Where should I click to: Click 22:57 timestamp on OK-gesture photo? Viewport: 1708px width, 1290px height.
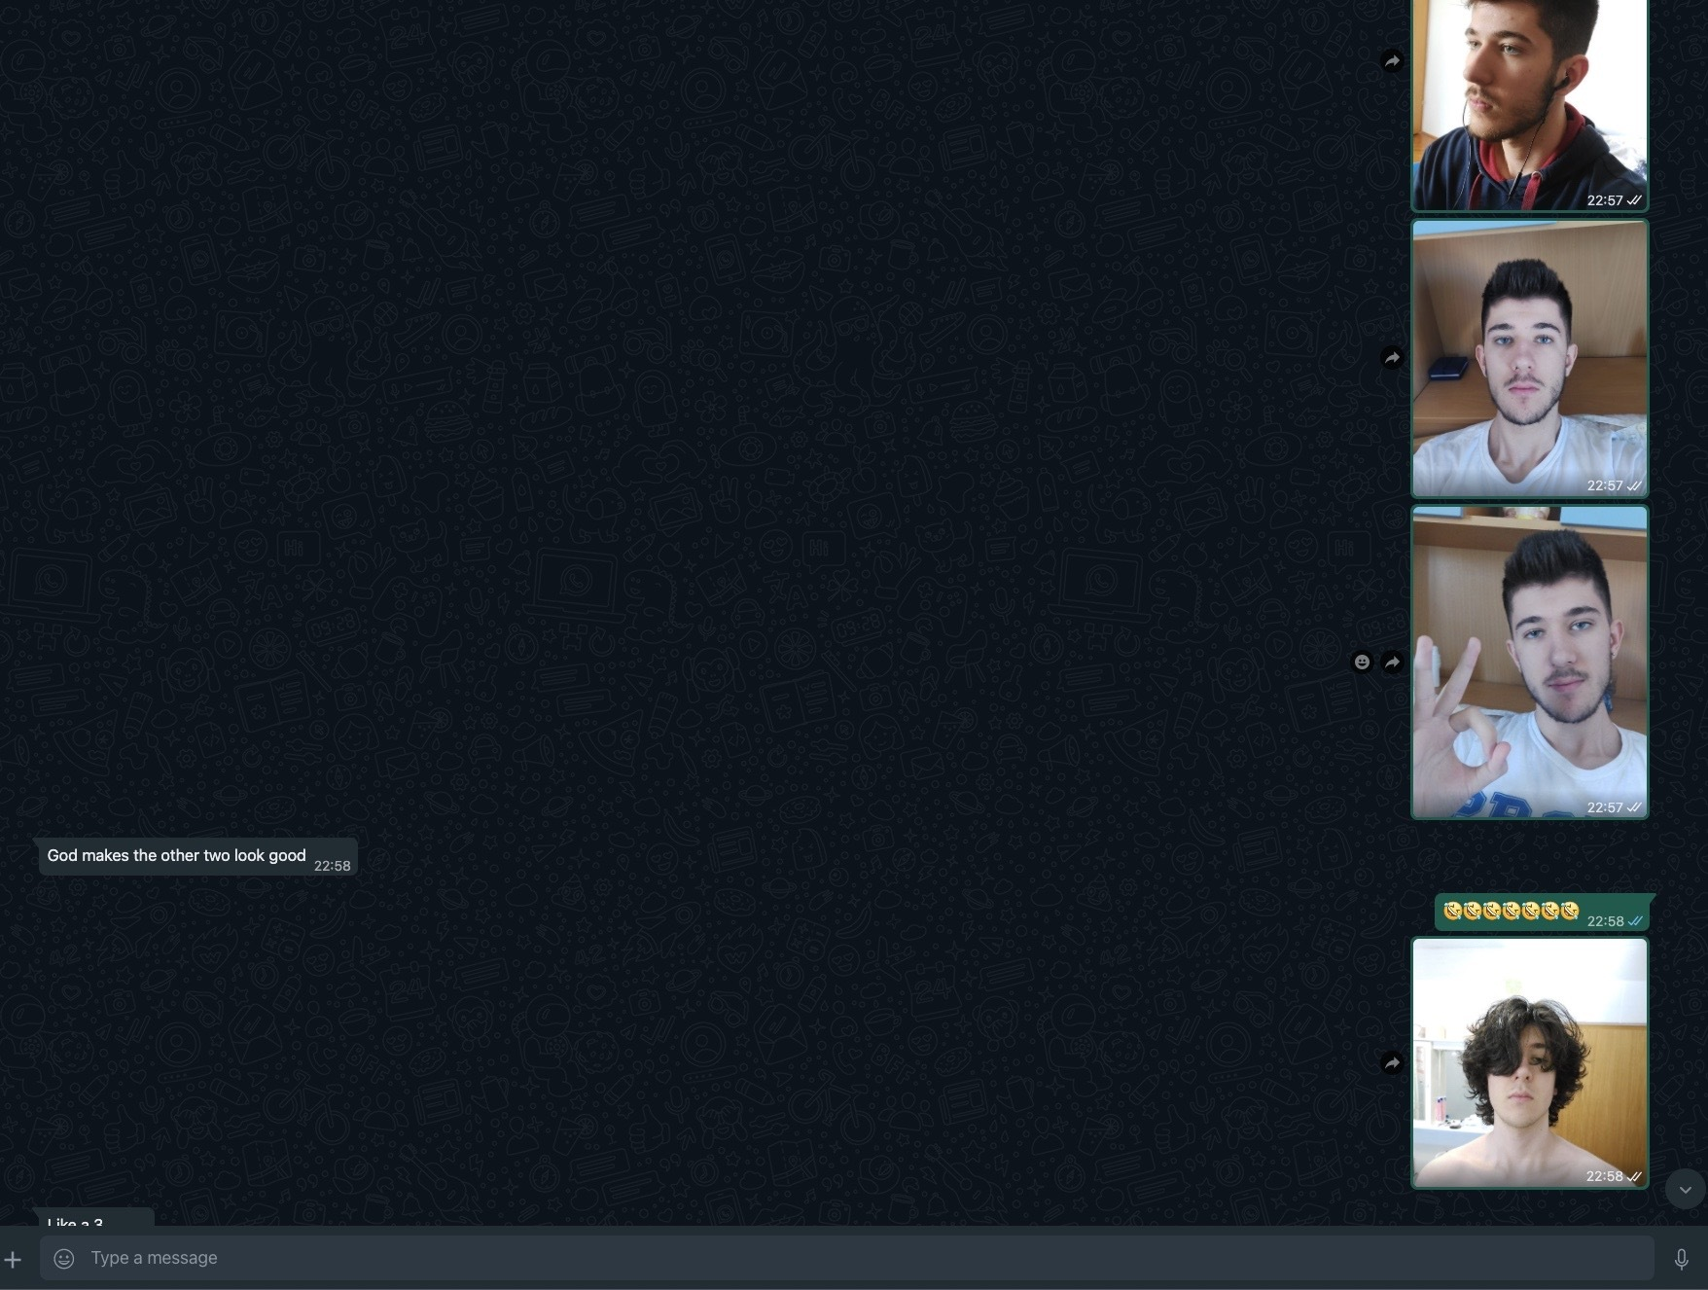point(1604,807)
